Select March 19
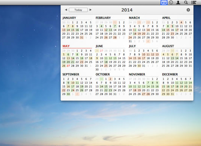The width and height of the screenshot is (201, 146). click(139, 34)
